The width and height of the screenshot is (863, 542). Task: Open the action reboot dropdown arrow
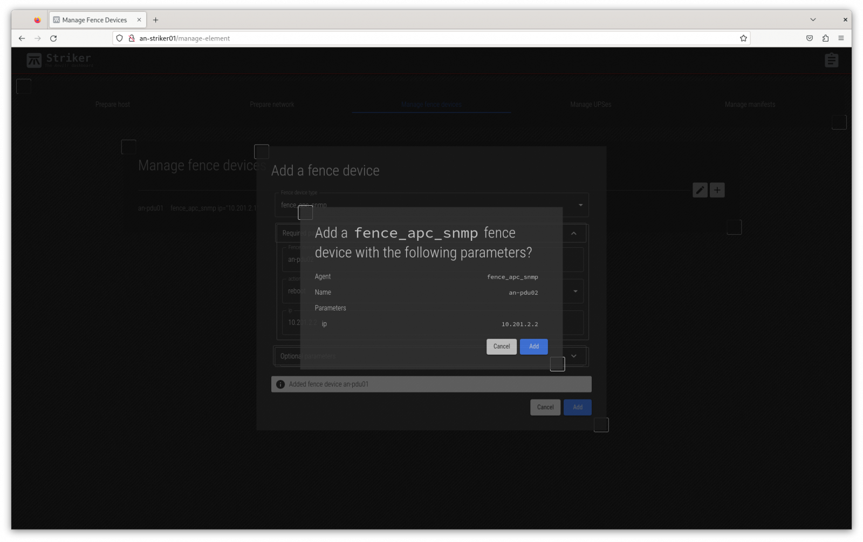575,292
